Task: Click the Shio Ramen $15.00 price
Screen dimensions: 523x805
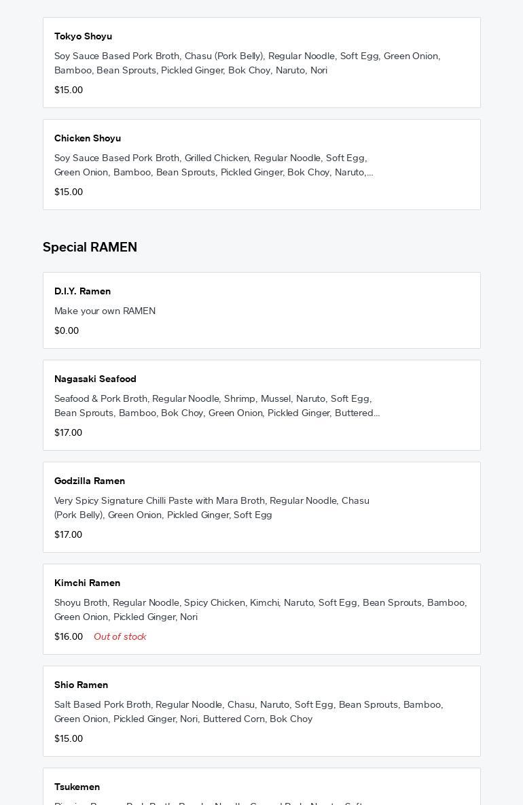Action: (x=69, y=738)
